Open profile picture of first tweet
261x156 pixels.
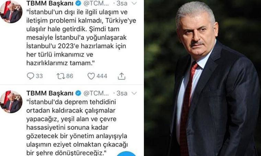(x=11, y=12)
